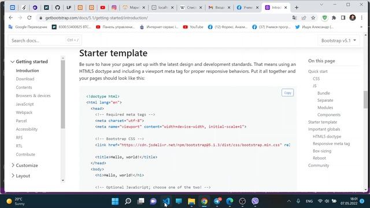Jump to Responsive meta tag section

(331, 143)
